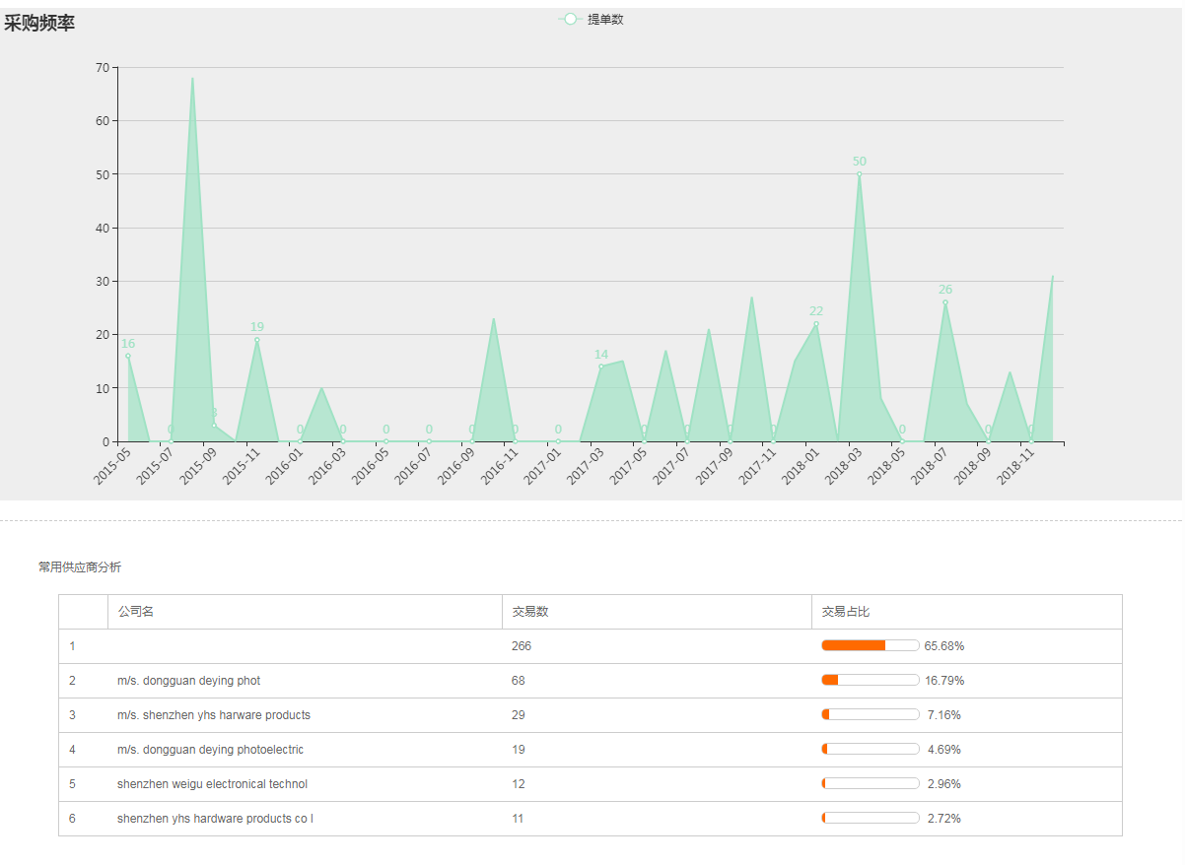The height and width of the screenshot is (865, 1185).
Task: Click the 16.79% share value
Action: [944, 681]
